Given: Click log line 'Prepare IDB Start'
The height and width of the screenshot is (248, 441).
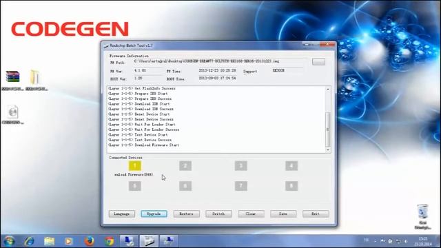Looking at the screenshot, I should coord(151,94).
